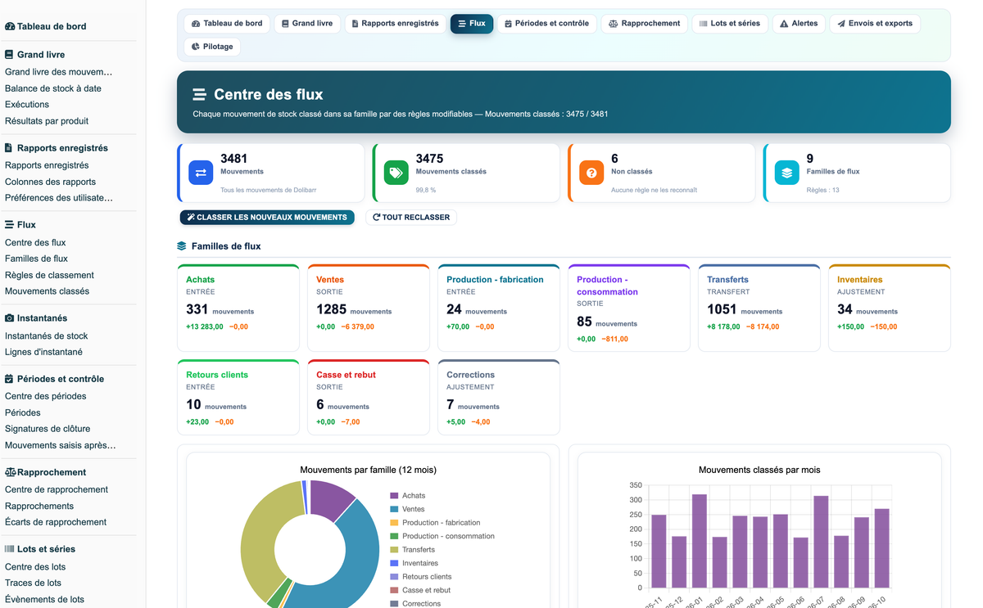Click the Instantanés camera icon in sidebar
Viewport: 983px width, 608px height.
(x=9, y=318)
